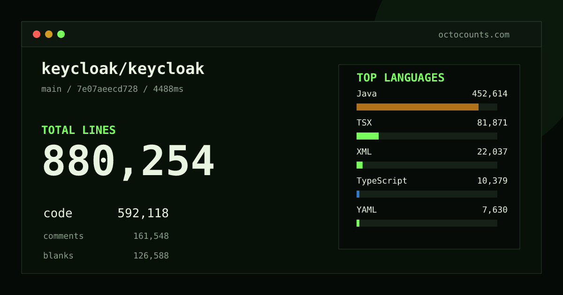Click the code value 592,118
This screenshot has width=563, height=295.
click(143, 214)
